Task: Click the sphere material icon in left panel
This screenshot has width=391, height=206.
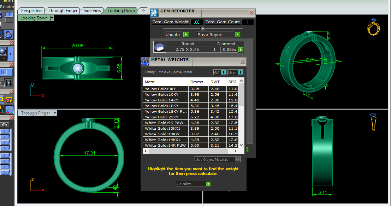Action: pos(3,51)
